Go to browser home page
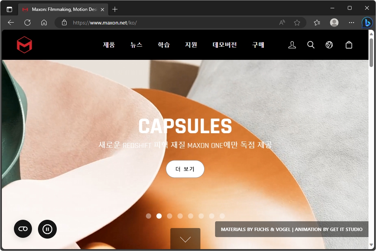Screen dimensions: 376x251 [x=44, y=23]
